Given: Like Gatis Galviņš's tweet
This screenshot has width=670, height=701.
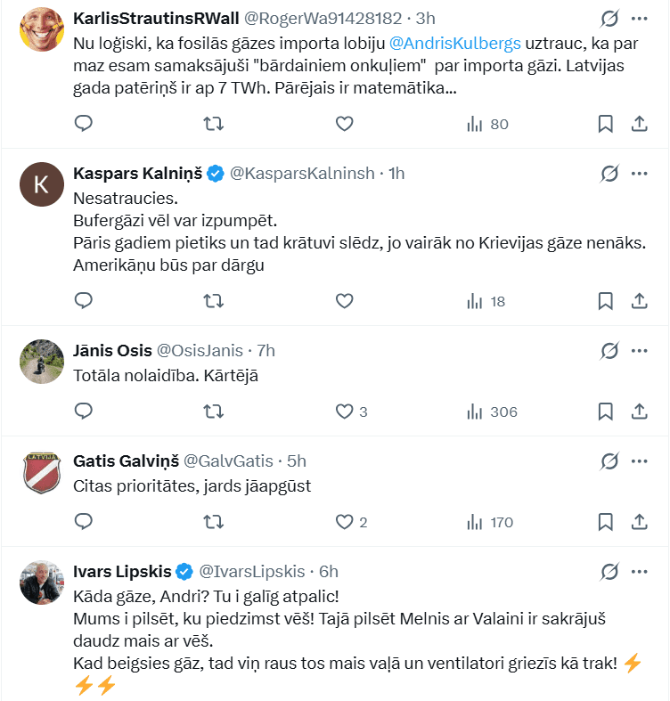Looking at the screenshot, I should pos(345,522).
